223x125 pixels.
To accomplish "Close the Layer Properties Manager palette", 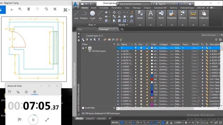I will pyautogui.click(x=79, y=34).
